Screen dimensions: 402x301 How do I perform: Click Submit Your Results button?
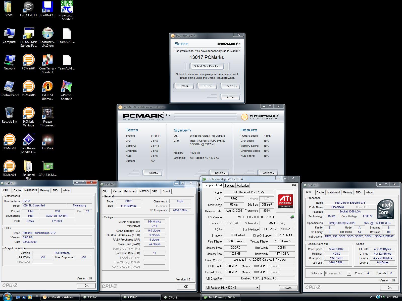pyautogui.click(x=207, y=66)
